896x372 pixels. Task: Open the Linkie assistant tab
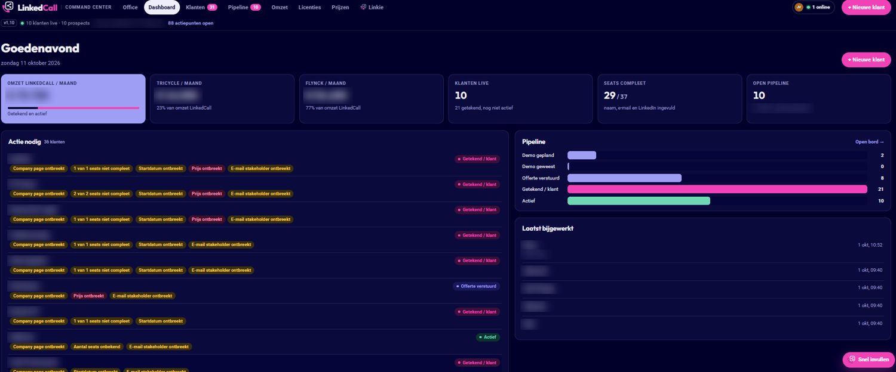pyautogui.click(x=372, y=7)
